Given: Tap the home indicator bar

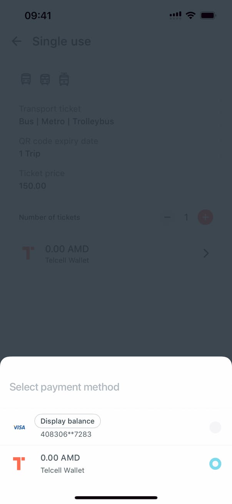Looking at the screenshot, I should (116, 497).
